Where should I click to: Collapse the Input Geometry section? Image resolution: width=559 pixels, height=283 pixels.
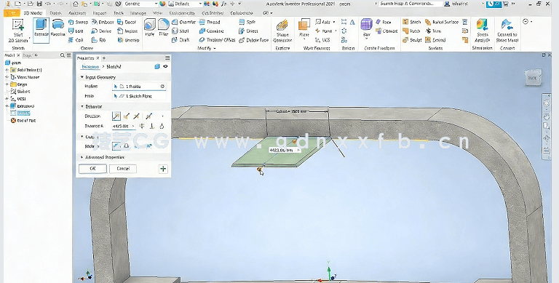tap(82, 77)
